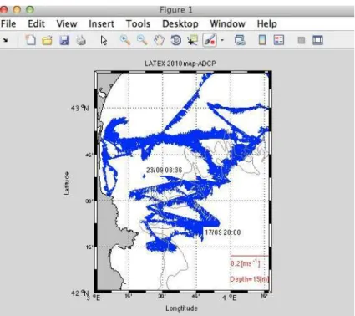
Task: Select the Edit Plot arrow tool
Action: click(x=104, y=40)
